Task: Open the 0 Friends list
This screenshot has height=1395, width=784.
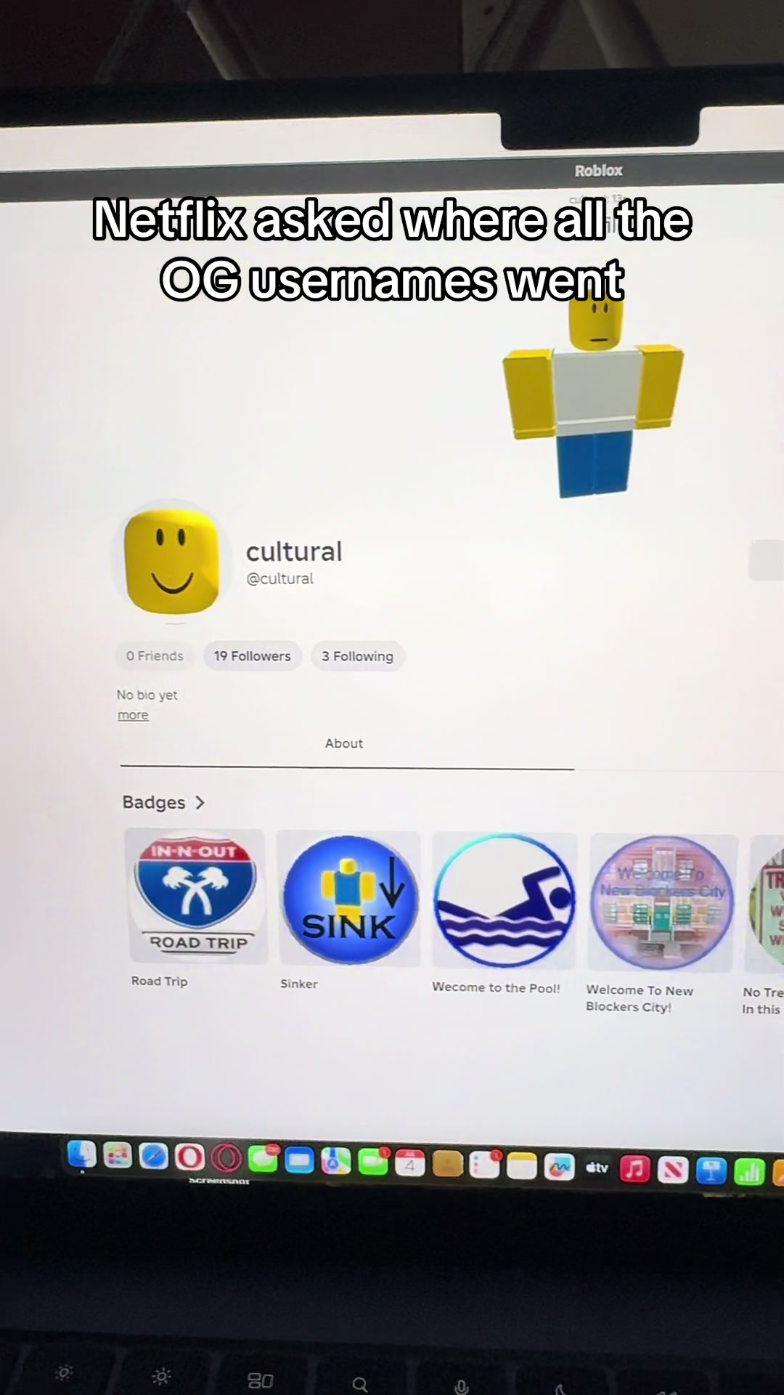Action: 155,655
